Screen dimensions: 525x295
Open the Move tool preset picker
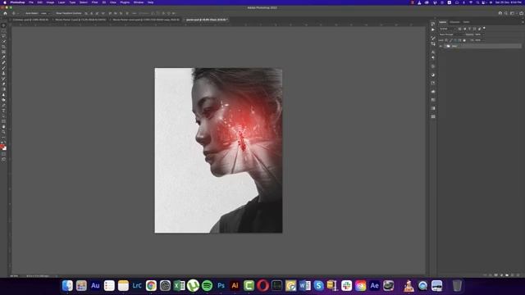pos(15,13)
